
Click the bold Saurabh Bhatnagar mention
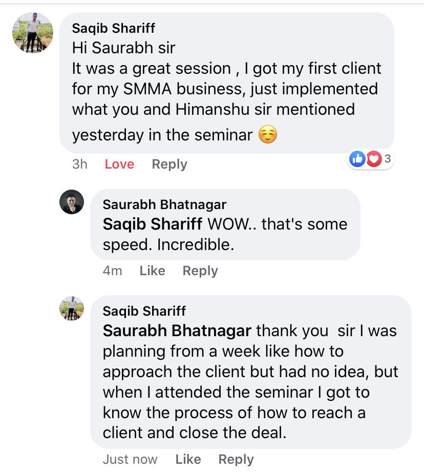tap(177, 331)
